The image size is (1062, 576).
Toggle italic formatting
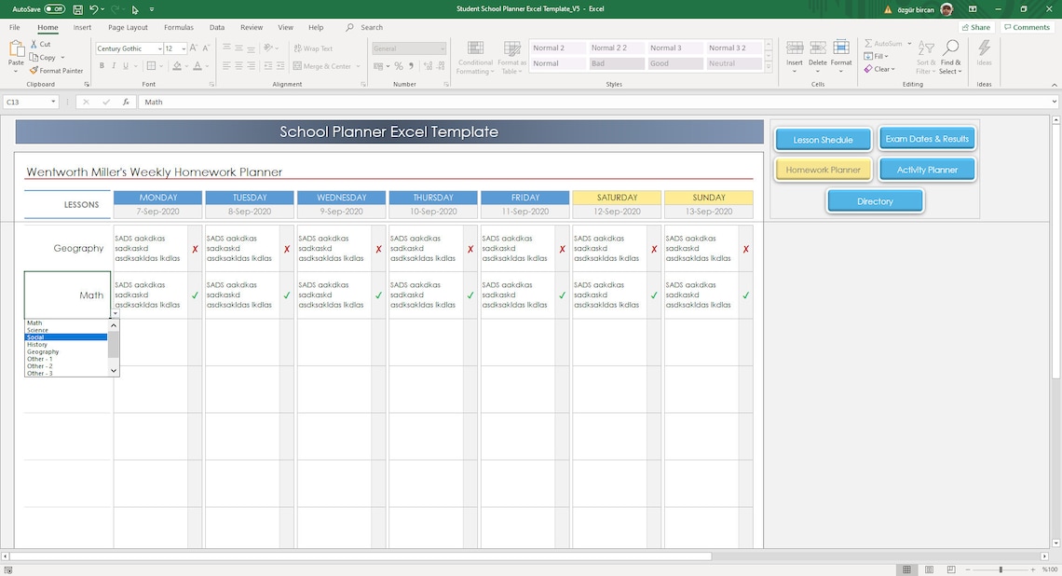point(112,65)
